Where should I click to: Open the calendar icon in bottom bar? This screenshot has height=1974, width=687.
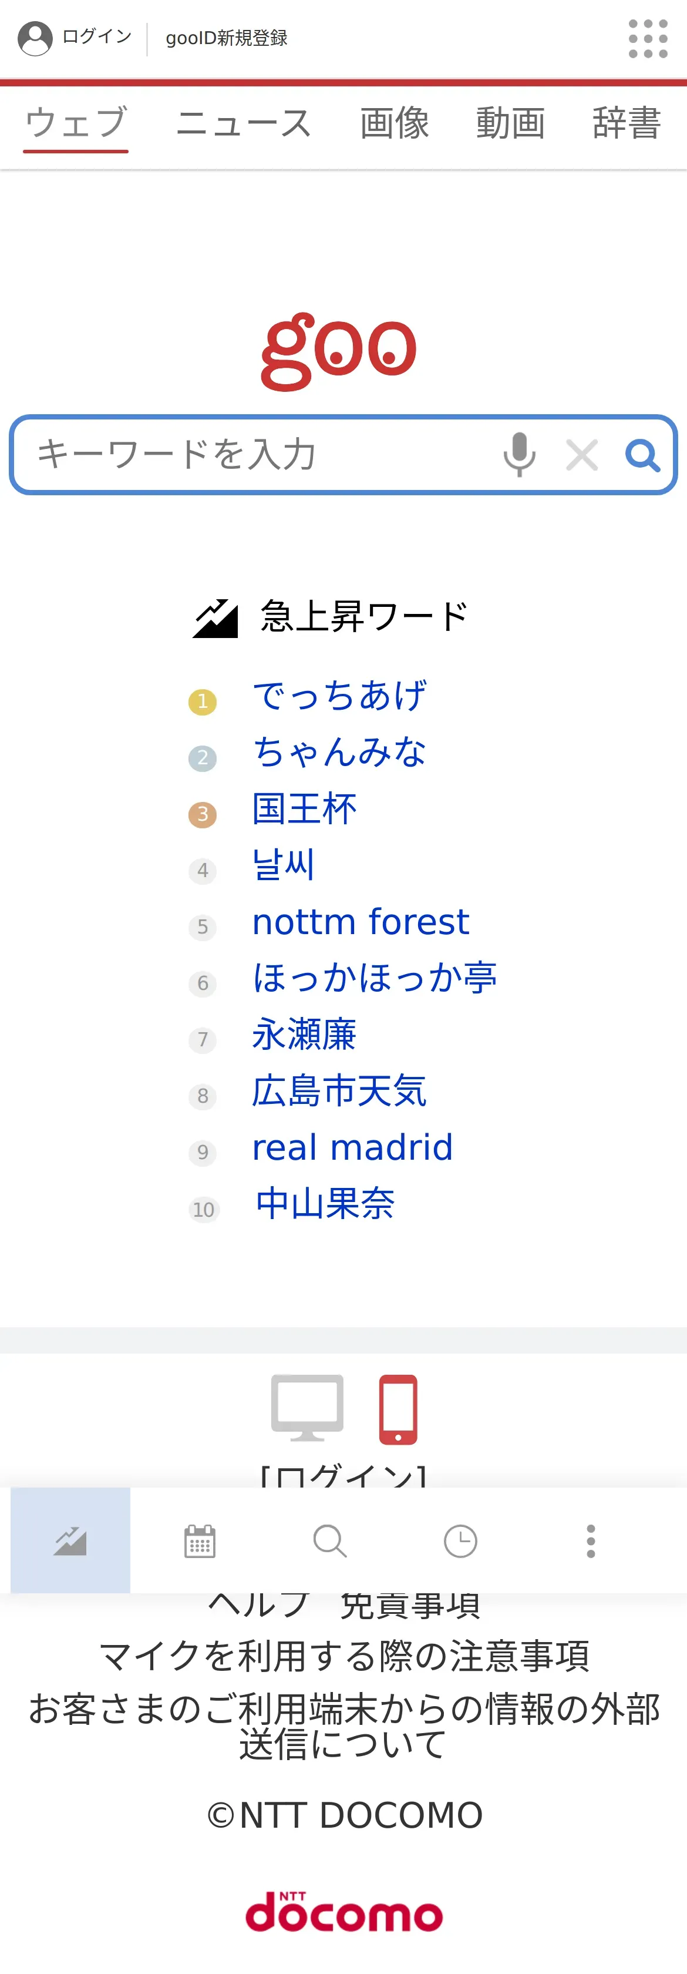tap(200, 1541)
